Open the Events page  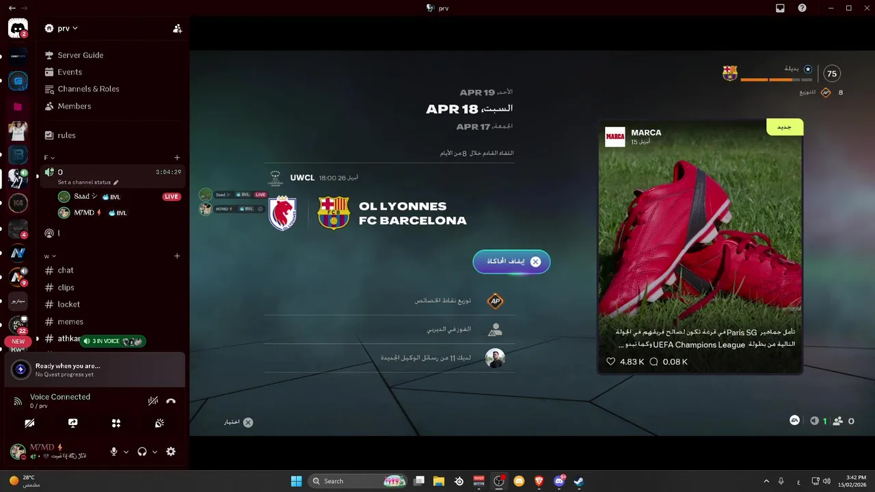[x=69, y=72]
